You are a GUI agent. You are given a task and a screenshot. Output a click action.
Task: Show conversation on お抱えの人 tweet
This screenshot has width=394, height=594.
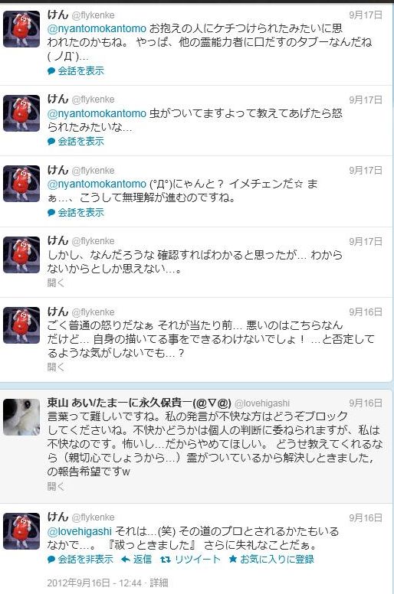[76, 71]
